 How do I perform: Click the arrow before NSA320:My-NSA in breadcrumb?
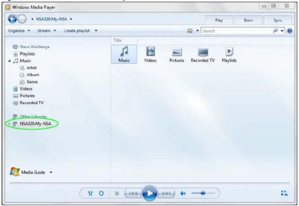coord(32,19)
